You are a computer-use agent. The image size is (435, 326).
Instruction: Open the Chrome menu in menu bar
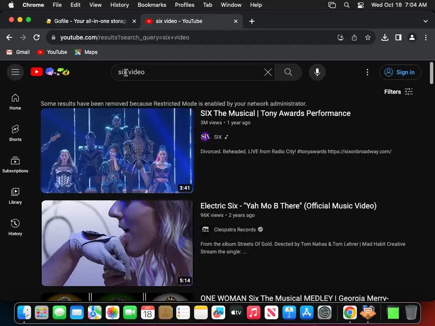coord(33,5)
